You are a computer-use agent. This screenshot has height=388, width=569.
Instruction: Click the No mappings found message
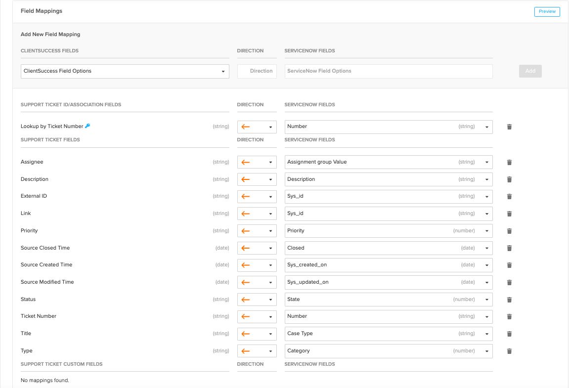[x=44, y=381]
